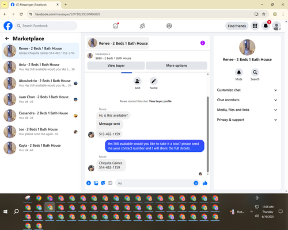This screenshot has height=230, width=288.
Task: Click the More options button
Action: [x=176, y=66]
